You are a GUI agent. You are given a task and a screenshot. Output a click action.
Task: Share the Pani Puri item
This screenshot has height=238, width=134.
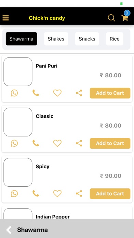pyautogui.click(x=79, y=93)
